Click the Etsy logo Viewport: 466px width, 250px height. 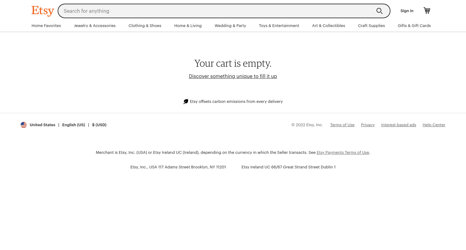(43, 11)
